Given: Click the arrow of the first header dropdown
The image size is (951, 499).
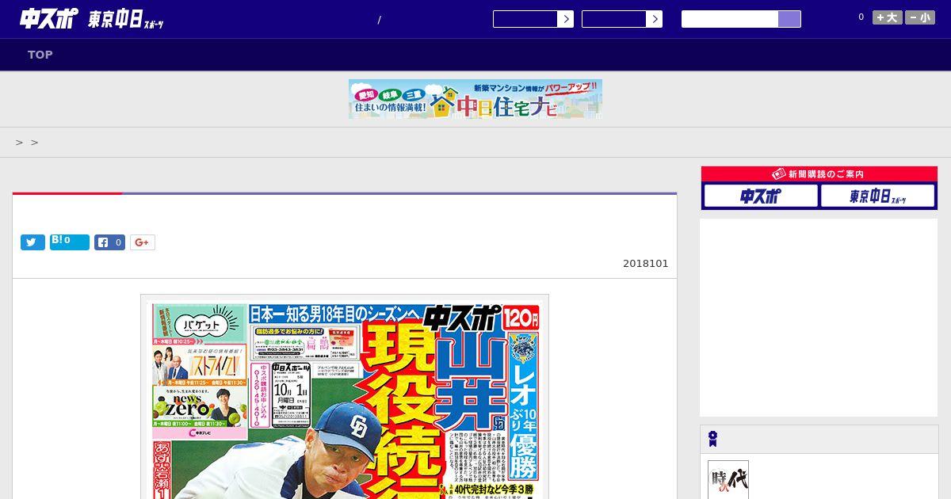Looking at the screenshot, I should [565, 19].
